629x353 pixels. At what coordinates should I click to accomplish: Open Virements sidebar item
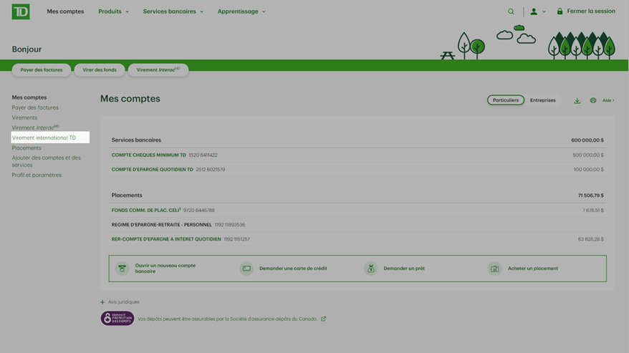pyautogui.click(x=24, y=117)
